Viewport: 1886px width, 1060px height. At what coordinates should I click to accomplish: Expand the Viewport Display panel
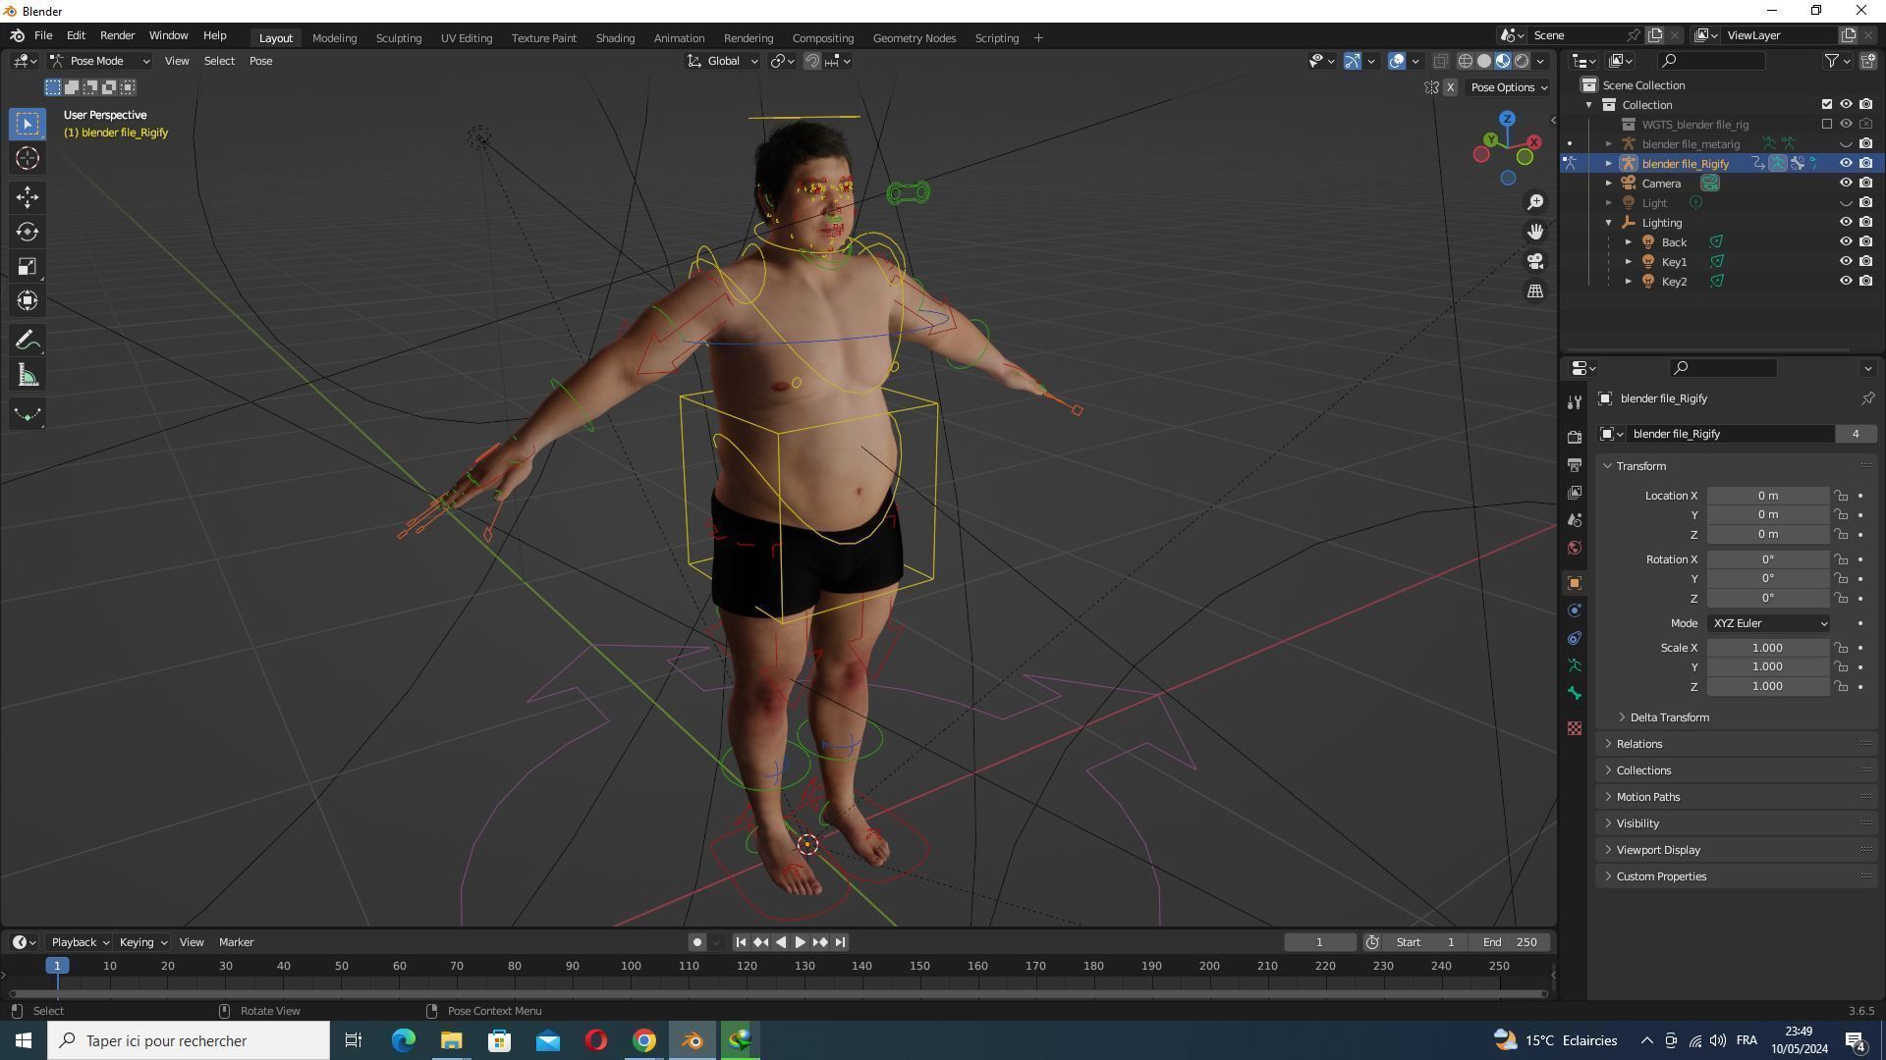click(1657, 850)
